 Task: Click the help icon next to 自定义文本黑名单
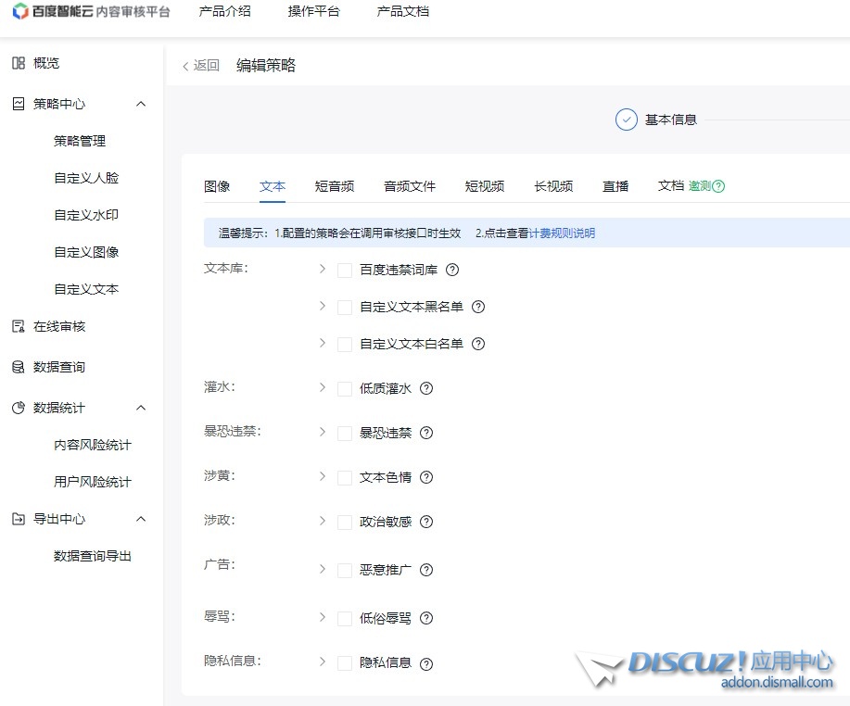(x=478, y=308)
